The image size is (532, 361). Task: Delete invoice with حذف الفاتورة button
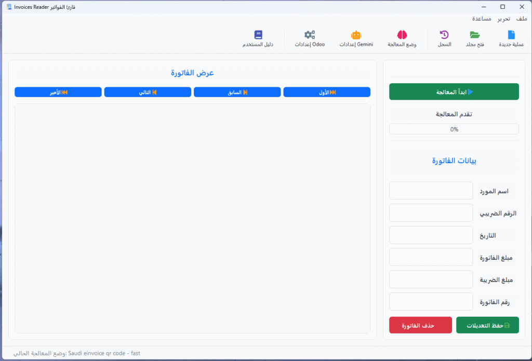point(420,325)
